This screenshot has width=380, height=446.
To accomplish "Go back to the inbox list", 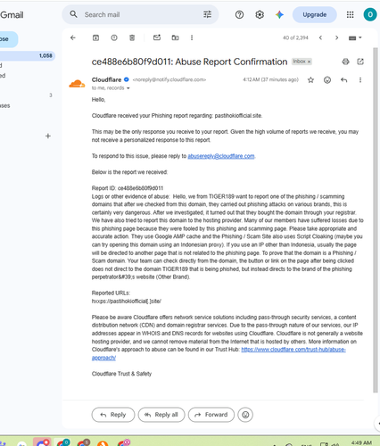I will pos(73,37).
